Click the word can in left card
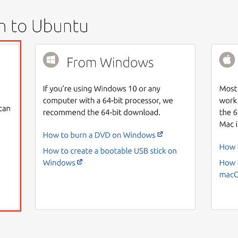 [x=5, y=109]
